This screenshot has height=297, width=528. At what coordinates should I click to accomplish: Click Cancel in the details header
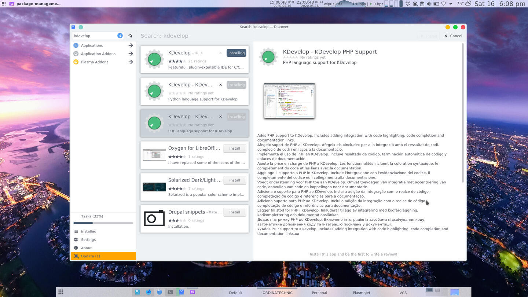click(453, 36)
